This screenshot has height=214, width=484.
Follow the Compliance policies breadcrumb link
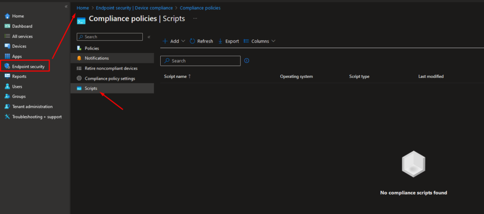(x=200, y=8)
